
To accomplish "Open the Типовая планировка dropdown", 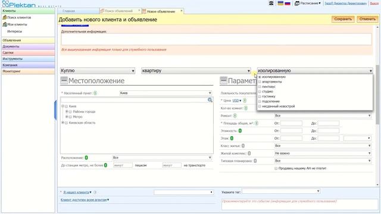I will [323, 161].
